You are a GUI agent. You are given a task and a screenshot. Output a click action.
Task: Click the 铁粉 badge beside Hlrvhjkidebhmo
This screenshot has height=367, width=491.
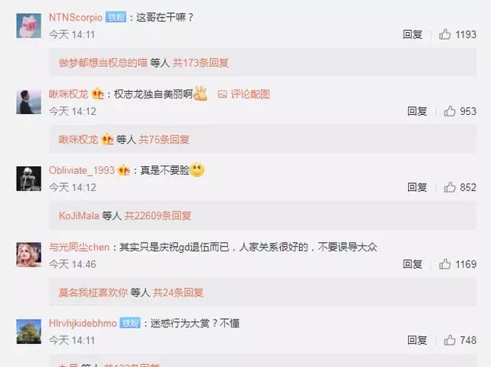[130, 323]
